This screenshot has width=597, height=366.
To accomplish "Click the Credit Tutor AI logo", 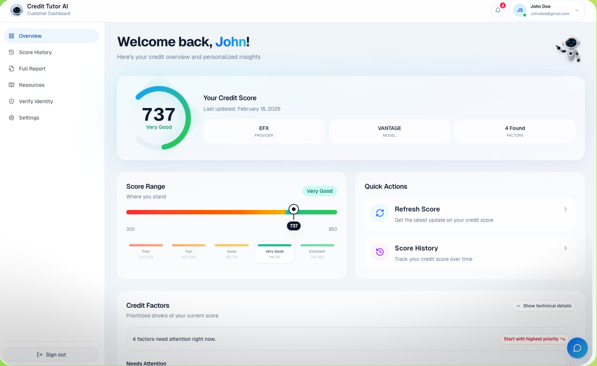I will click(16, 10).
